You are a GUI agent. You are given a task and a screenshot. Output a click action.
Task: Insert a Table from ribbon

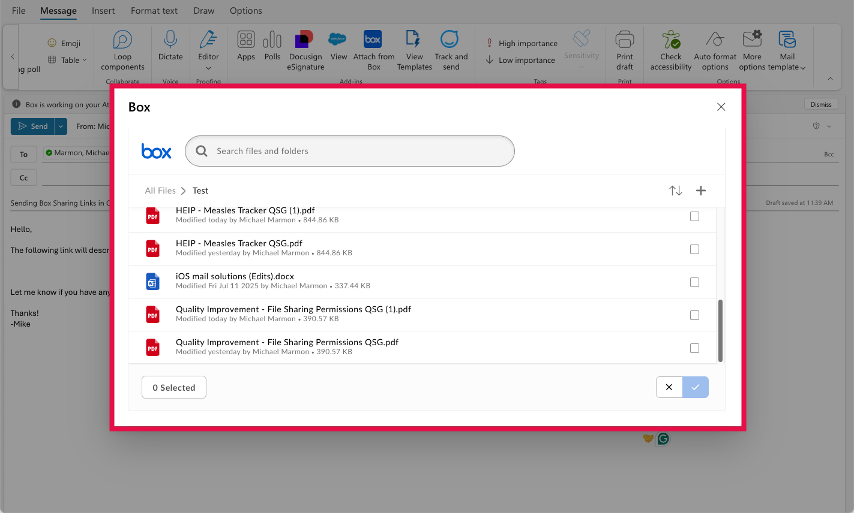67,60
